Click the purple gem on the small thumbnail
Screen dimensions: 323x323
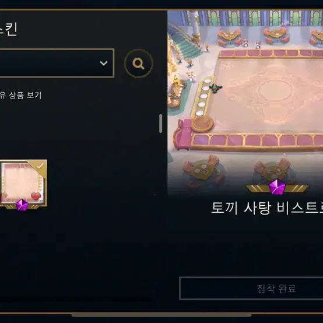point(22,205)
